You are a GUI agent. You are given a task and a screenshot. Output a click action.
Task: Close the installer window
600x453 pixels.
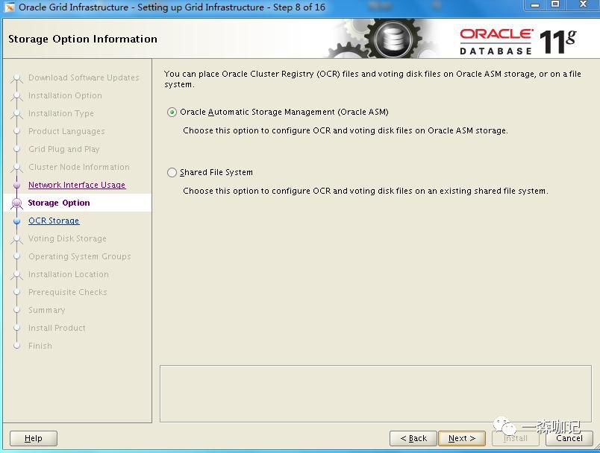(x=583, y=4)
